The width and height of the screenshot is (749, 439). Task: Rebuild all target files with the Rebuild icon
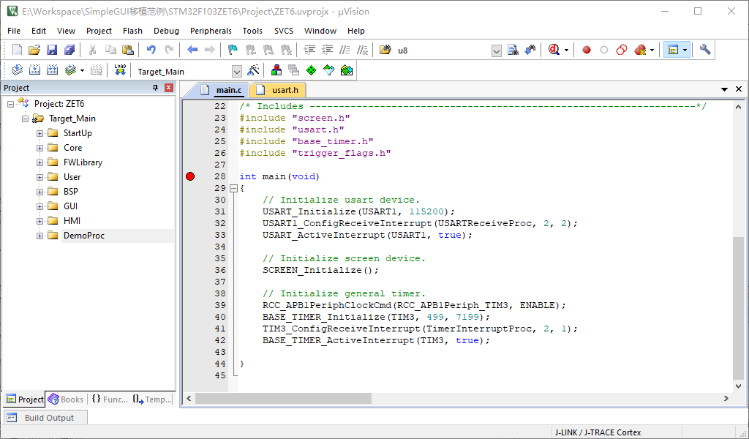click(x=52, y=71)
